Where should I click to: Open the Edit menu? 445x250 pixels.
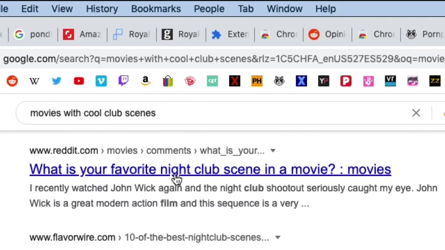[x=30, y=9]
